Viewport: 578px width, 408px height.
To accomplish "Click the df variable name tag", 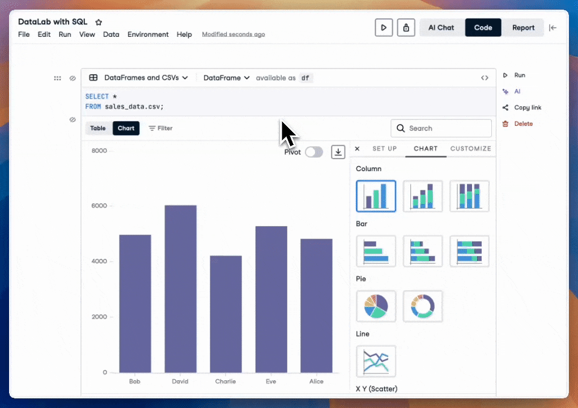I will 305,78.
